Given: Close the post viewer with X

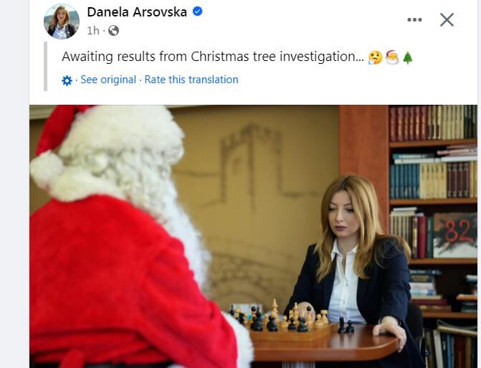Looking at the screenshot, I should coord(447,20).
